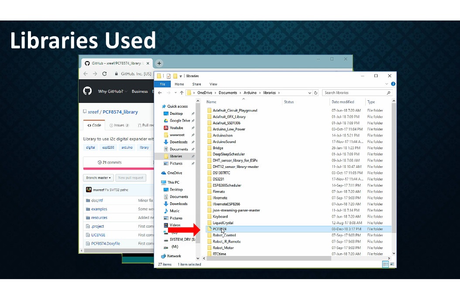Click the file list scroll down arrow
This screenshot has width=460, height=307.
pos(394,253)
